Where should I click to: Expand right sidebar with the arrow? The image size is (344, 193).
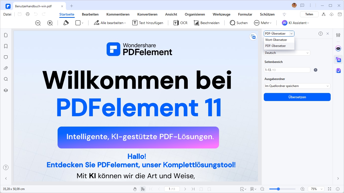point(338,178)
